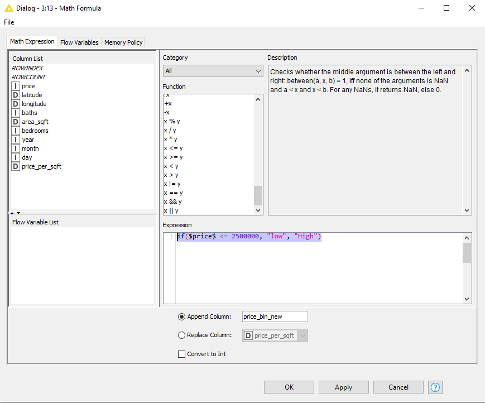The width and height of the screenshot is (485, 403).
Task: Open the File menu
Action: click(x=9, y=22)
